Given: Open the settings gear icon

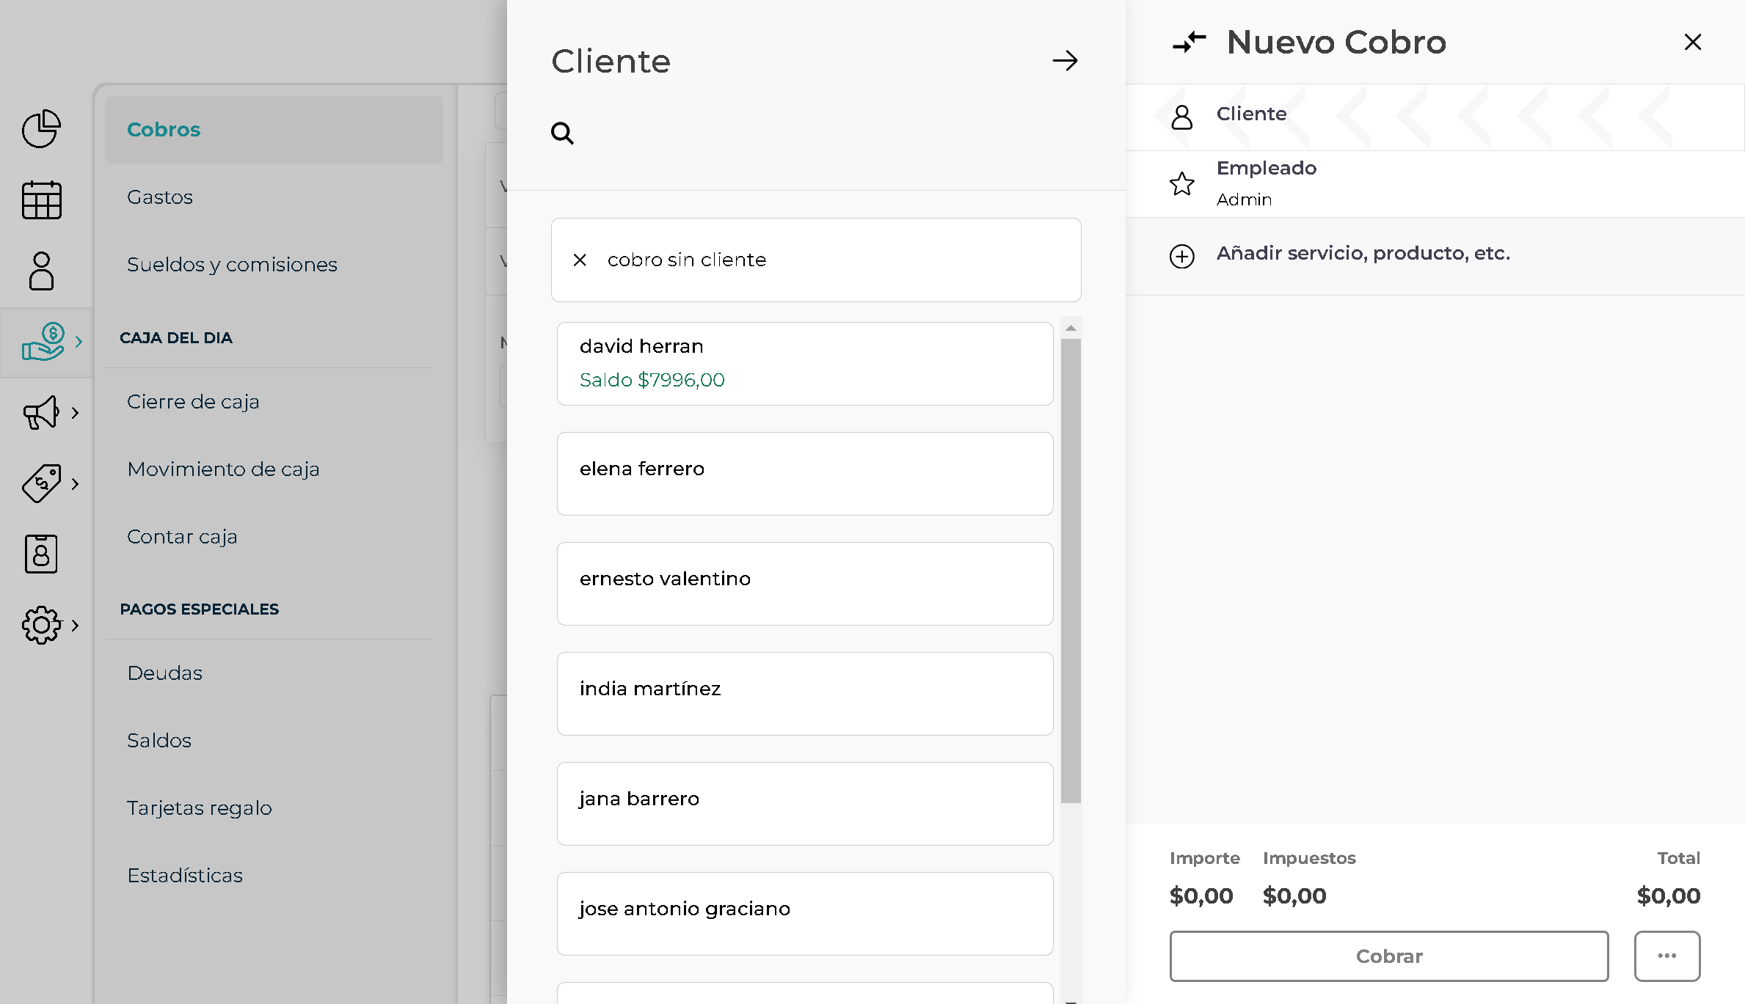Looking at the screenshot, I should click(41, 625).
